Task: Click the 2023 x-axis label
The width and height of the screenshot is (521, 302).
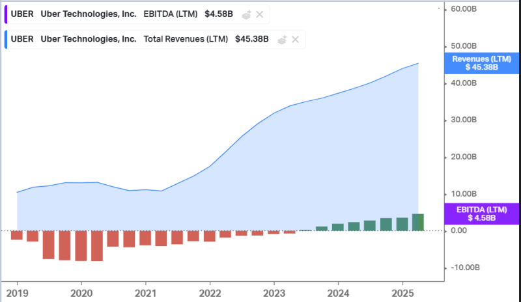Action: [274, 294]
